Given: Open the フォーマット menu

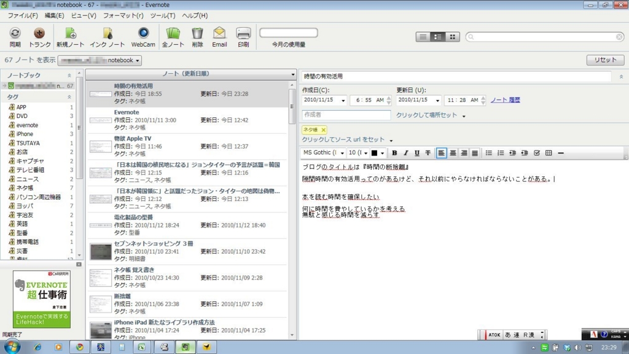Looking at the screenshot, I should click(123, 15).
